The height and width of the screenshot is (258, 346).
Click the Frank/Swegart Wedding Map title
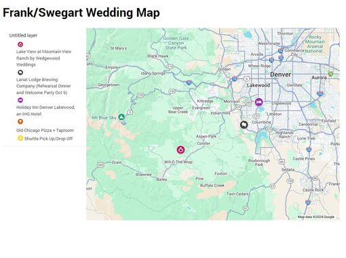(x=81, y=12)
